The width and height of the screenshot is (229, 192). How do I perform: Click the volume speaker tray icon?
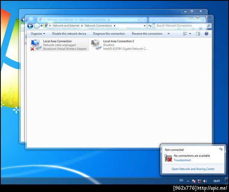tap(205, 181)
